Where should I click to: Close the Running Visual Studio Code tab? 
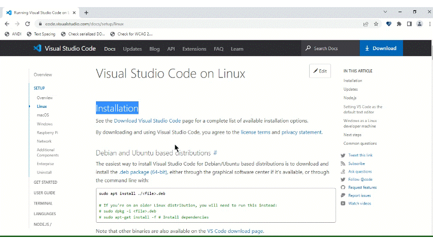[74, 13]
